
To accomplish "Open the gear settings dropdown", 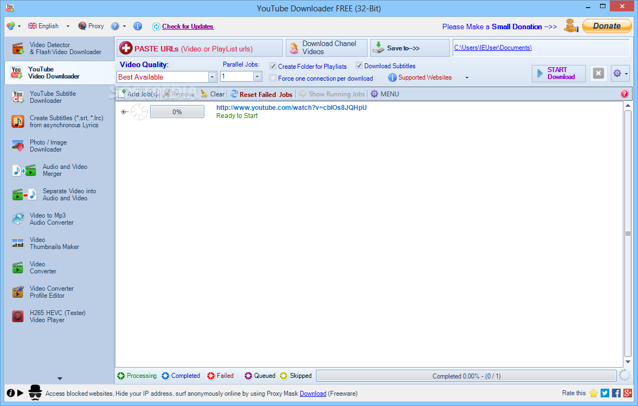I will (621, 74).
